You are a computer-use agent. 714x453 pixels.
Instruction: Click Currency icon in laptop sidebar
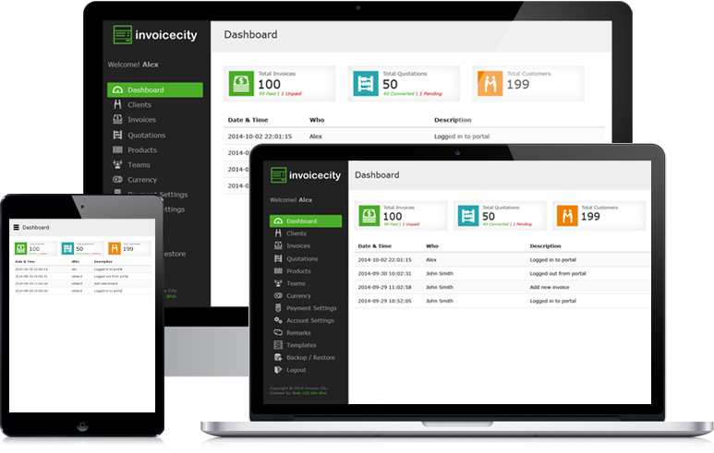278,295
